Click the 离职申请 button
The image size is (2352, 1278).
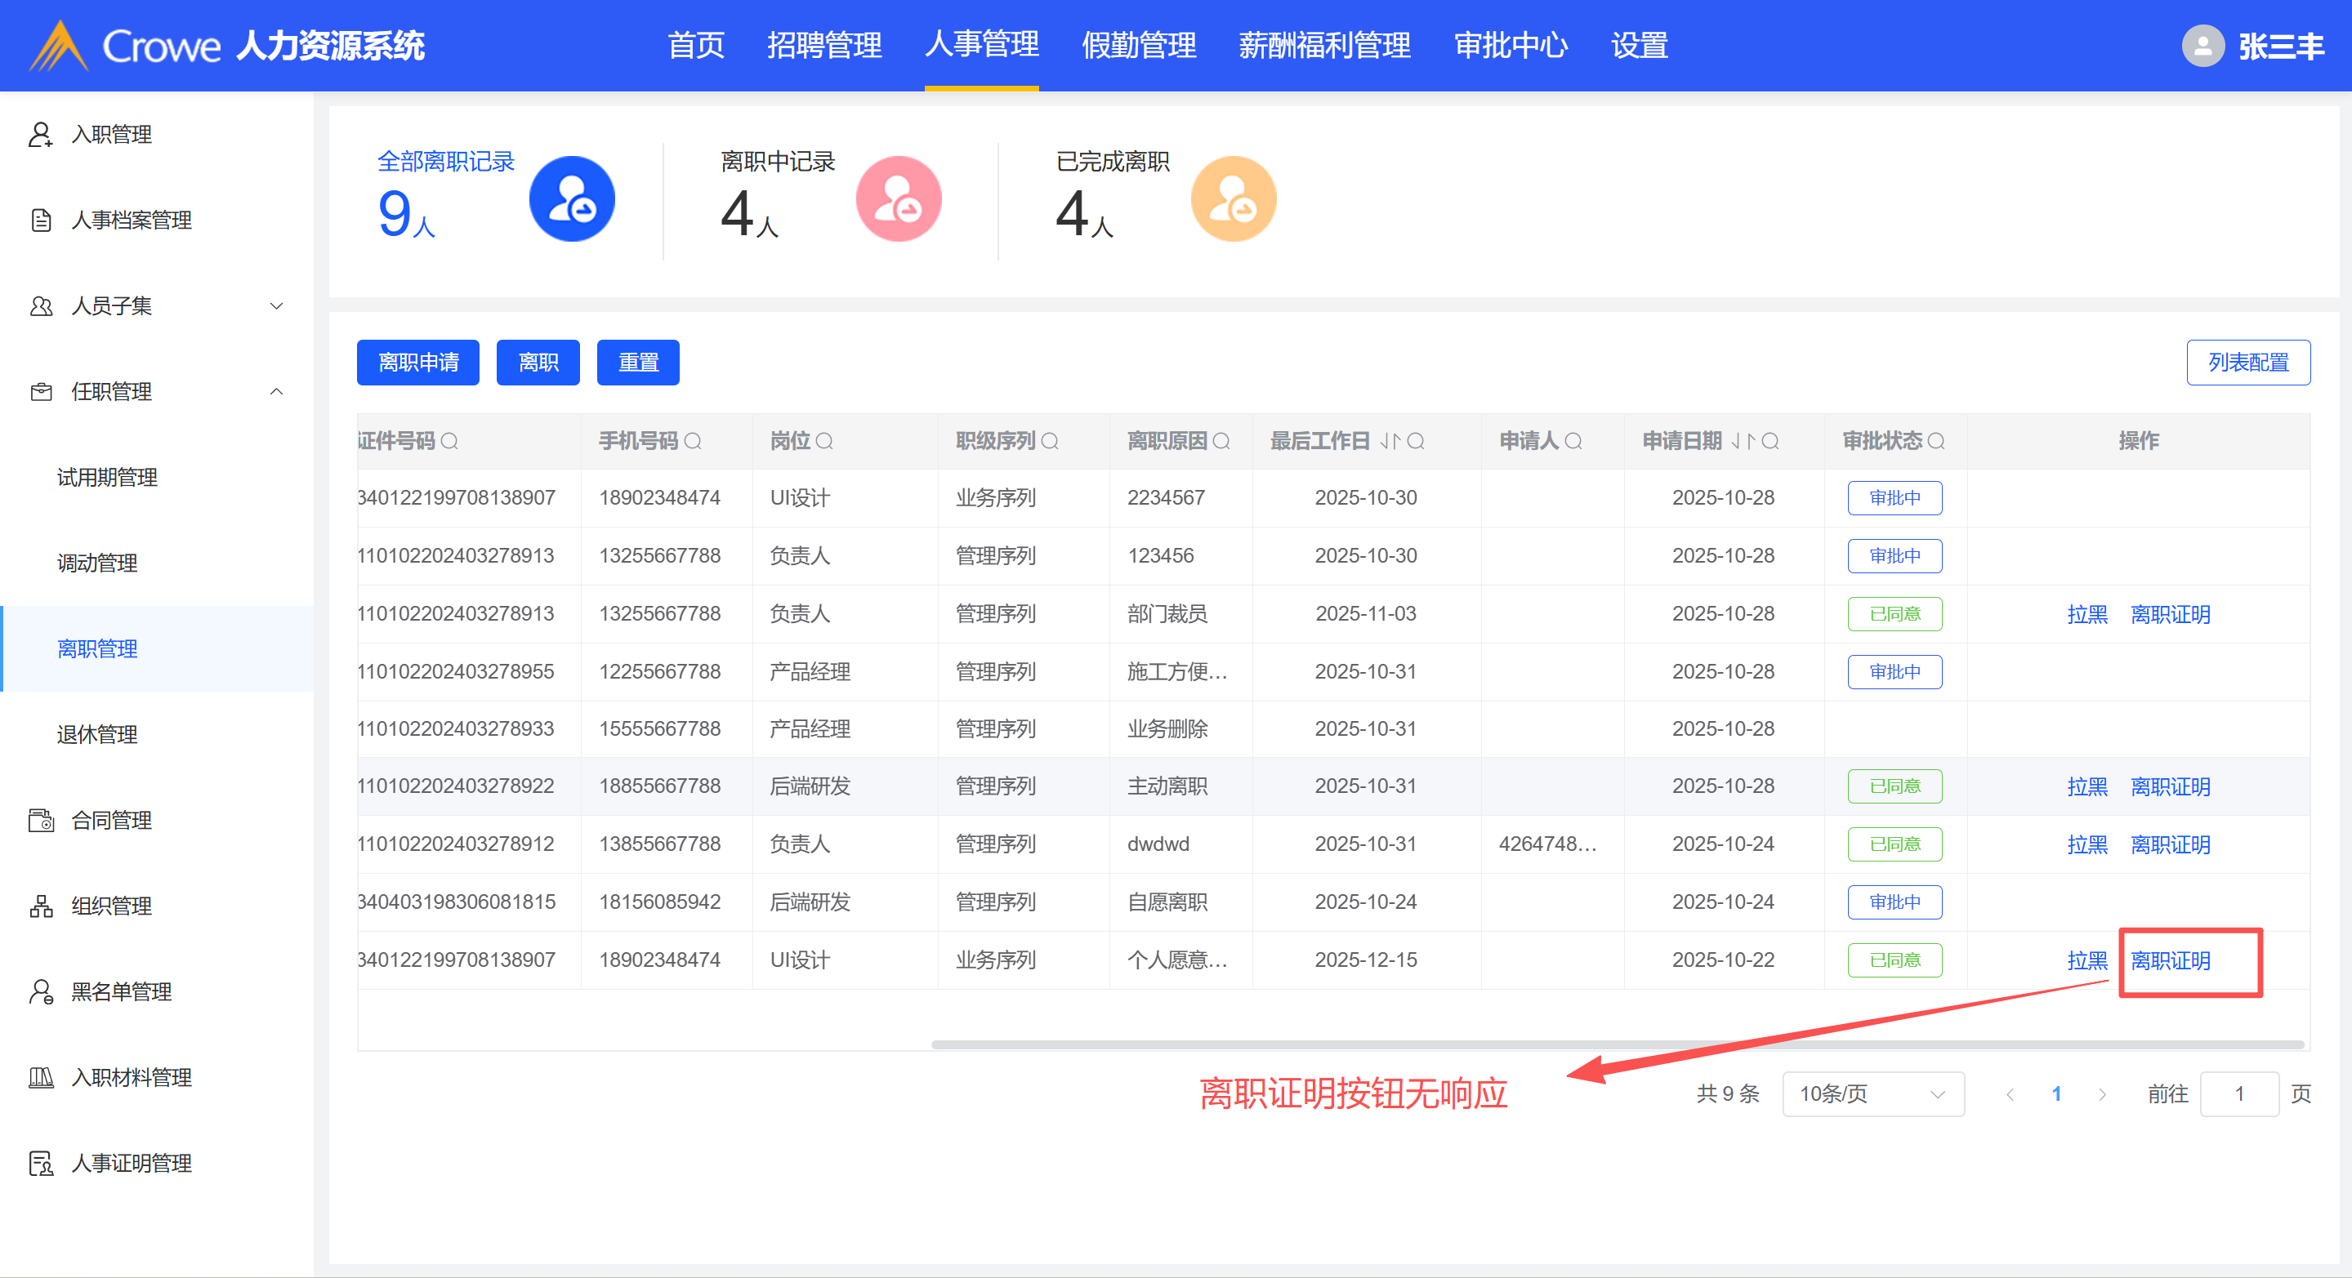click(x=418, y=363)
